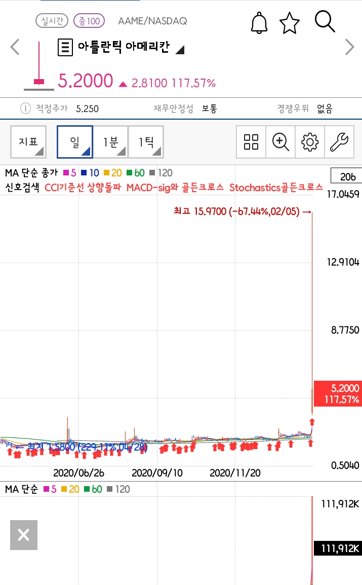Viewport: 362px width, 585px height.
Task: Open the search magnifier icon
Action: pyautogui.click(x=325, y=21)
